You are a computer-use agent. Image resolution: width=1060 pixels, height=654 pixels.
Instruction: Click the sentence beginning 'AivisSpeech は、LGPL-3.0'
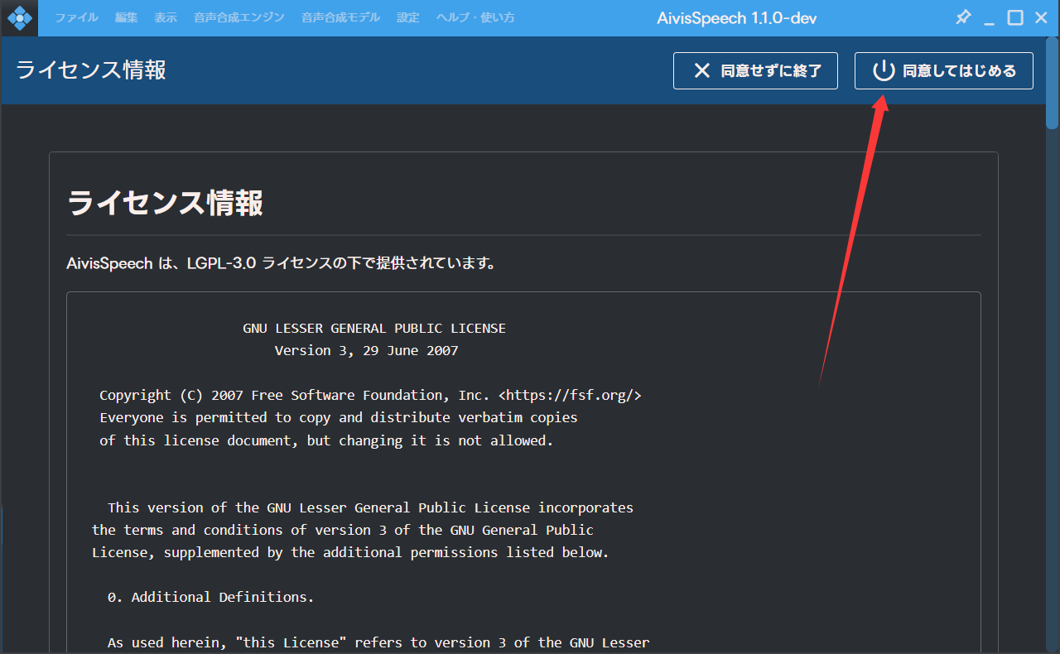[282, 264]
